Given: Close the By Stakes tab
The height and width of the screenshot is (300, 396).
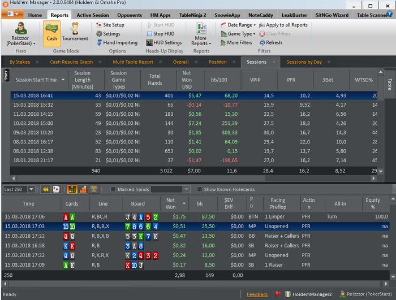Looking at the screenshot, I should (x=37, y=62).
